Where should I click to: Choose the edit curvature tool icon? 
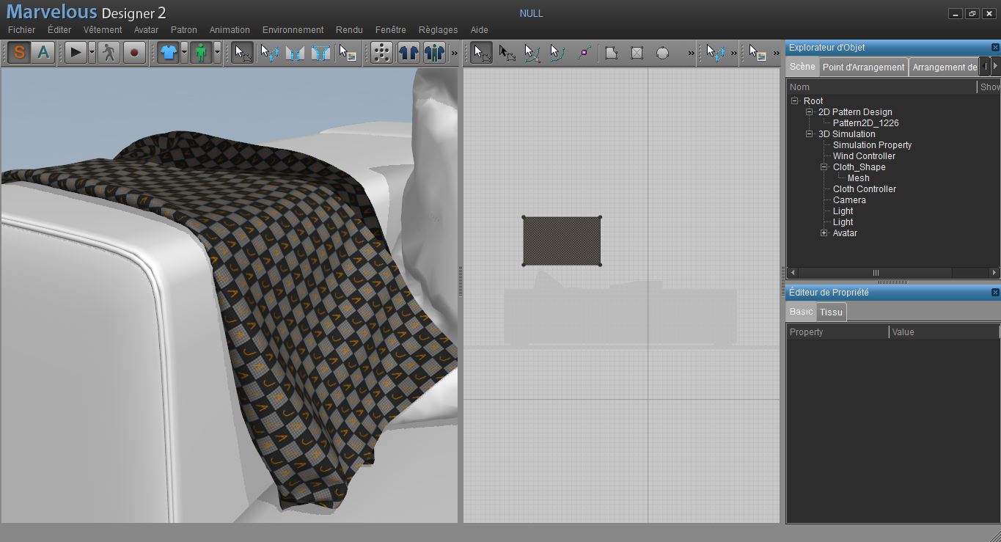pyautogui.click(x=532, y=53)
